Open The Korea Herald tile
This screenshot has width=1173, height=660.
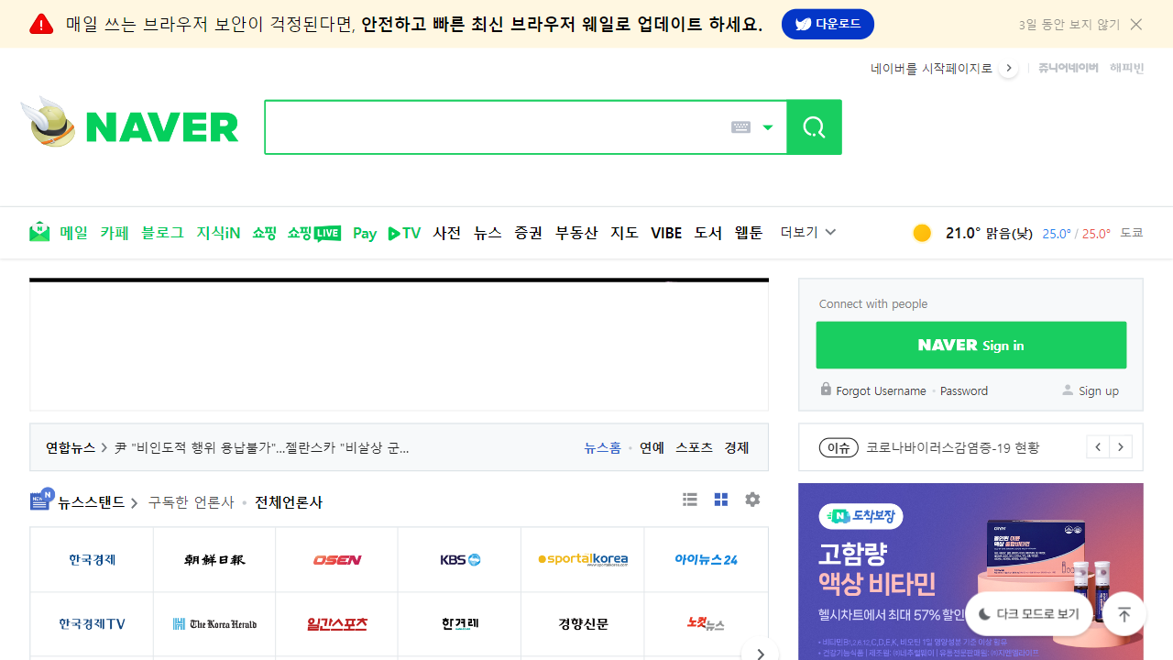coord(214,624)
